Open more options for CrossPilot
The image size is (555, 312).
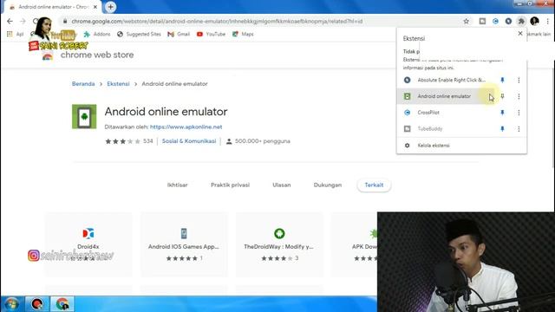tap(519, 113)
